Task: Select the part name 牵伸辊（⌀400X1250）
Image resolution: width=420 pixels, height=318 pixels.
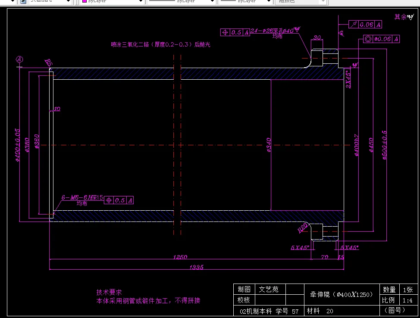Action: 342,295
